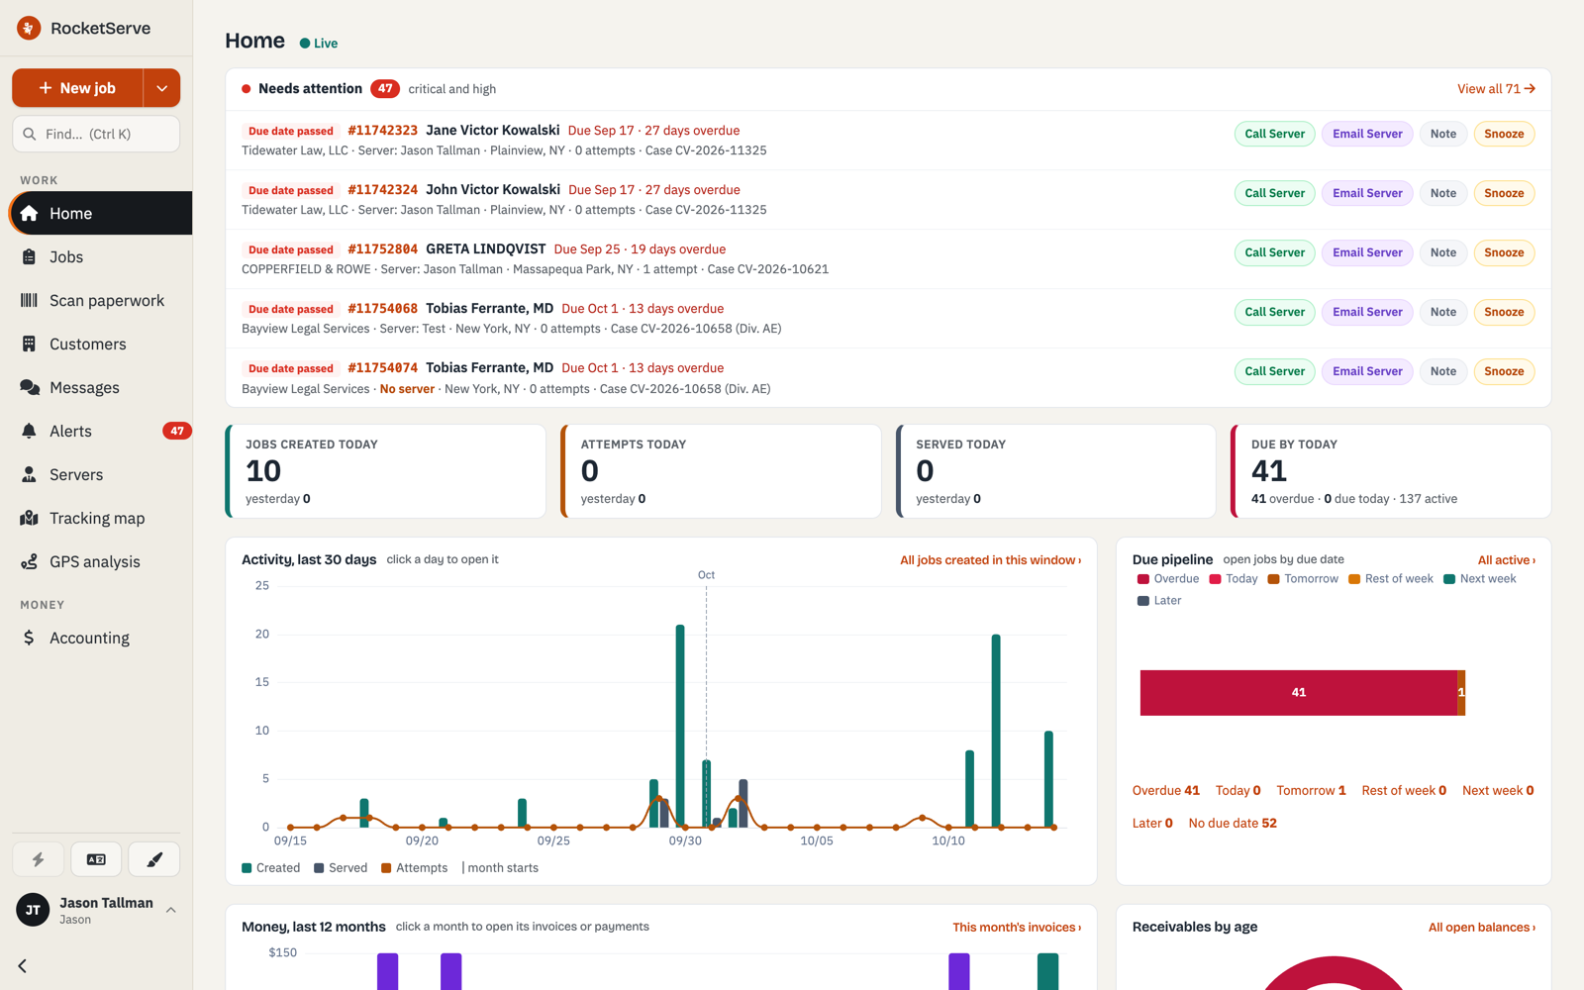Open Scan paperwork barcode icon
This screenshot has height=990, width=1584.
pos(29,300)
